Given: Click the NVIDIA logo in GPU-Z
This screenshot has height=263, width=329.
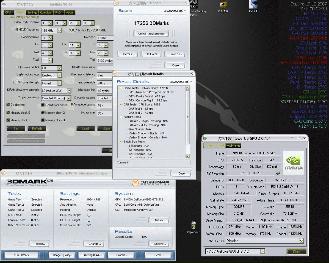Looking at the screenshot, I should coord(293,163).
